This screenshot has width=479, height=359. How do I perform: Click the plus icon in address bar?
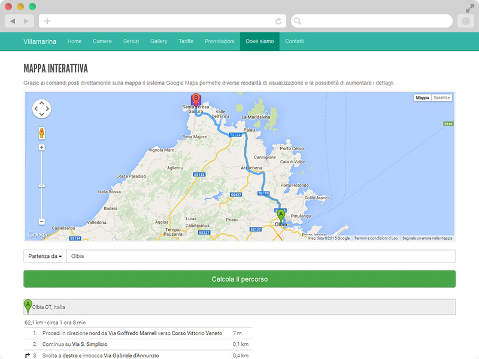[47, 21]
